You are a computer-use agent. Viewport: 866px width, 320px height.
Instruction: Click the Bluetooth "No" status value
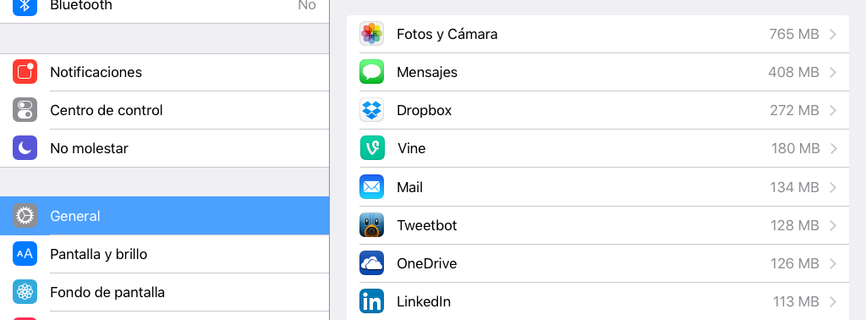click(x=306, y=6)
